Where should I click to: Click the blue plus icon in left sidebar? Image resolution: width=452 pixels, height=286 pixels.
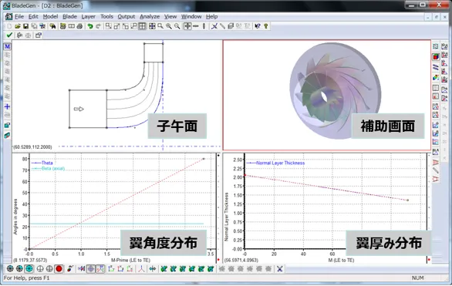7,106
